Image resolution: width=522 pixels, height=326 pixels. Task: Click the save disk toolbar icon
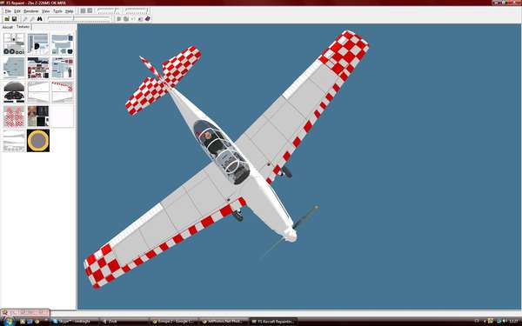pos(14,19)
